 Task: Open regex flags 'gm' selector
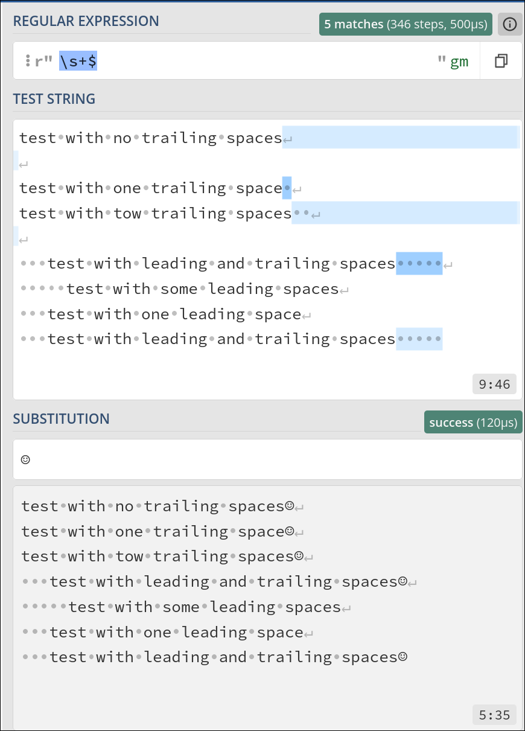tap(459, 62)
